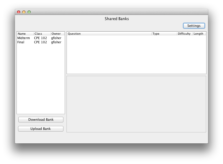Click the Download Bank button
The height and width of the screenshot is (164, 223).
pos(41,120)
